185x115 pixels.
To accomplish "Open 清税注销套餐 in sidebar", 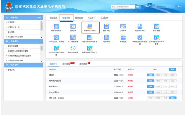I will tap(13, 46).
